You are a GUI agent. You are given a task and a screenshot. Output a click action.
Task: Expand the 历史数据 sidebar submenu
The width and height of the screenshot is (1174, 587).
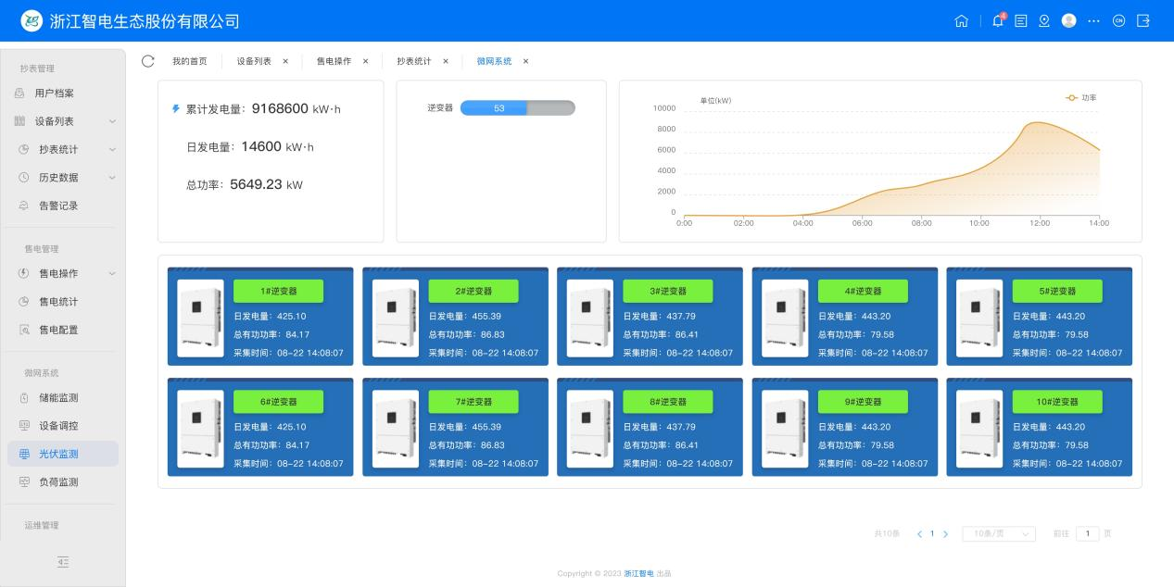point(112,178)
